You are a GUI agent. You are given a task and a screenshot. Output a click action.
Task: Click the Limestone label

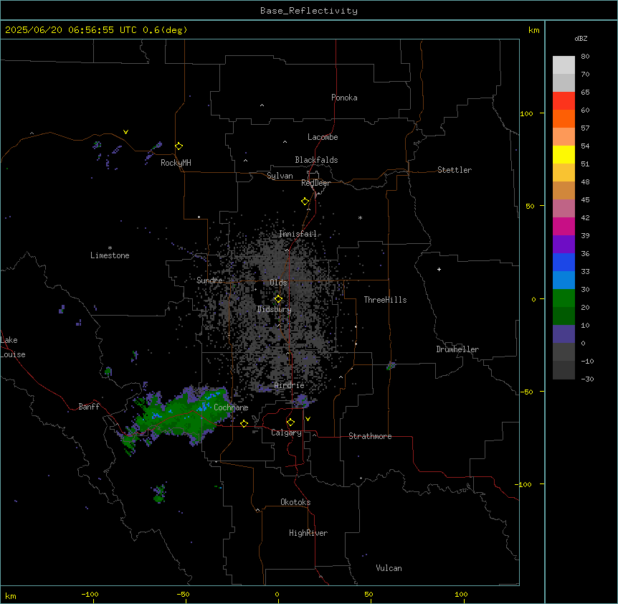pyautogui.click(x=110, y=255)
